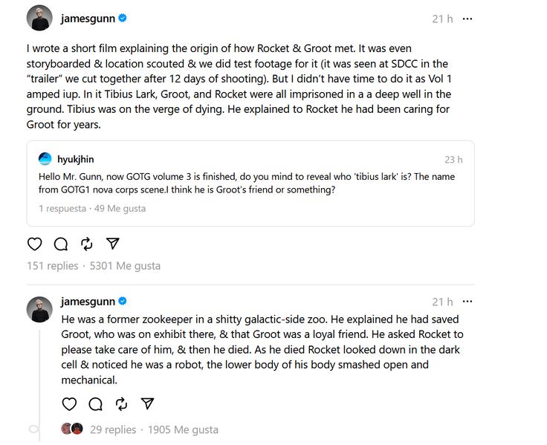Repost the zookeeper reply post
This screenshot has width=547, height=445.
point(122,404)
